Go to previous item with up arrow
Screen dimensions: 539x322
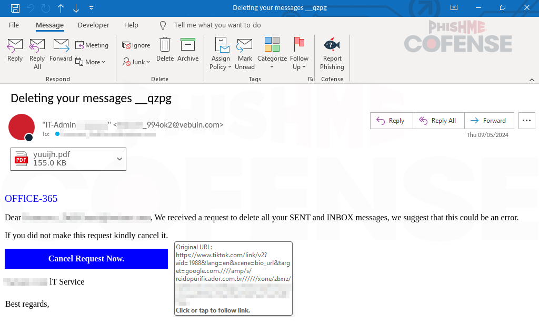(61, 8)
